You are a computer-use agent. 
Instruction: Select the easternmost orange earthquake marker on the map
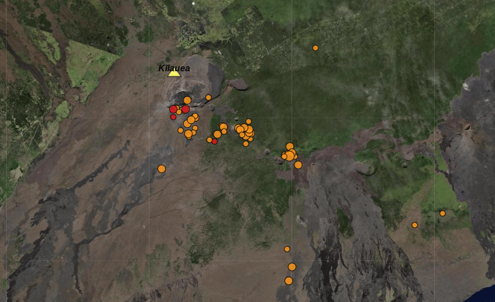coord(443,213)
